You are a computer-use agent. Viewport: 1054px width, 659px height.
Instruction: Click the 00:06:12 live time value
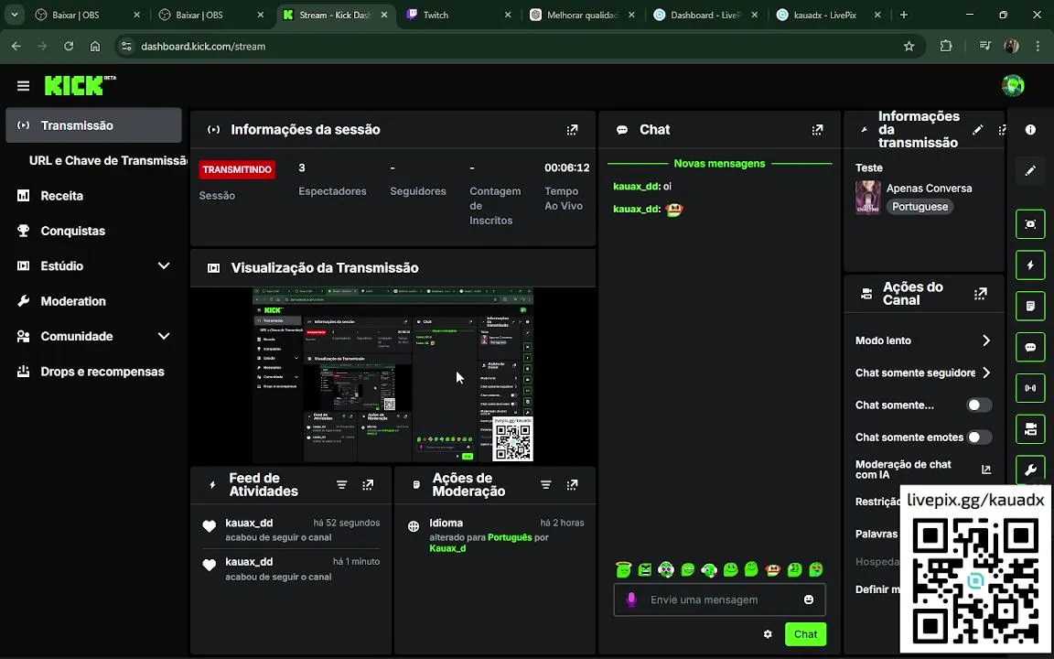click(566, 167)
